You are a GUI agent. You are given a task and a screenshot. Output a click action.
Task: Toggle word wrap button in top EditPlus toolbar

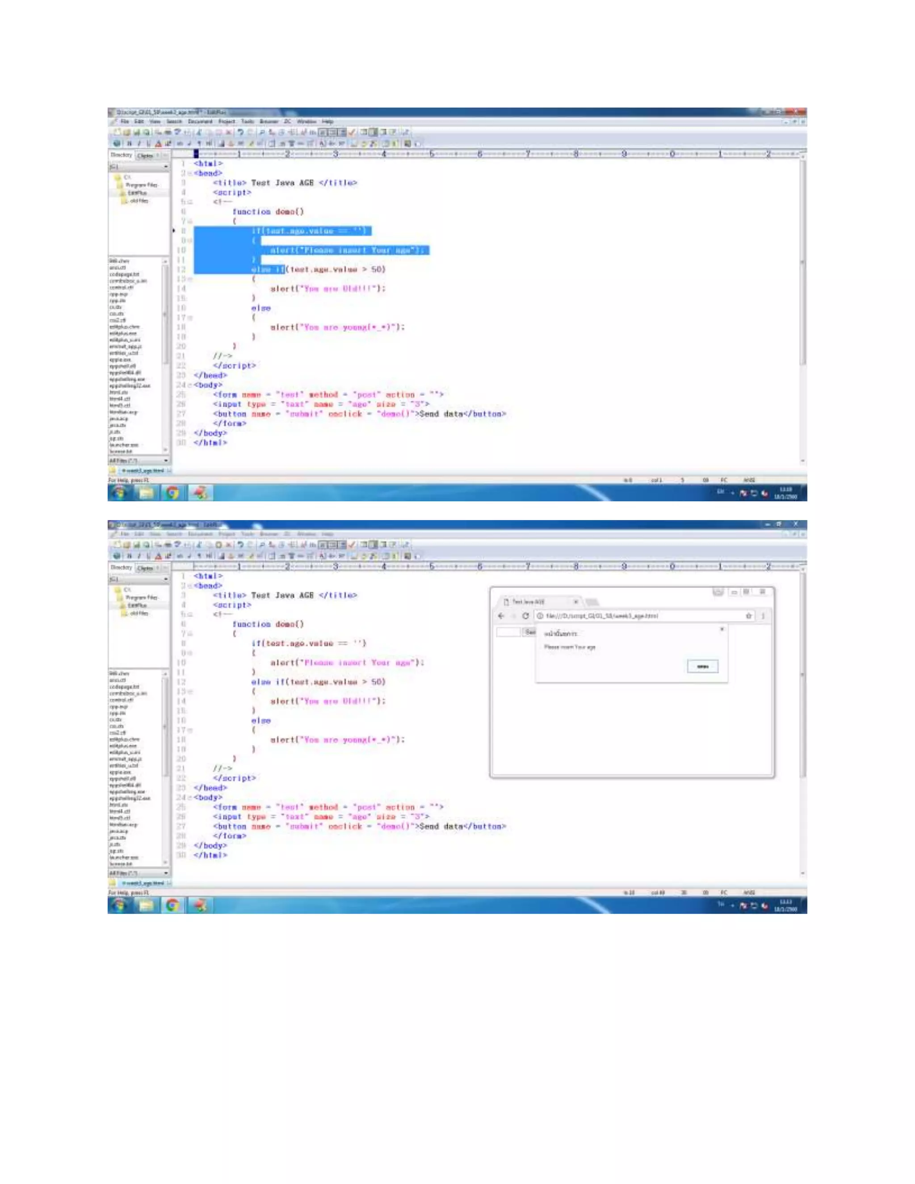coord(323,132)
